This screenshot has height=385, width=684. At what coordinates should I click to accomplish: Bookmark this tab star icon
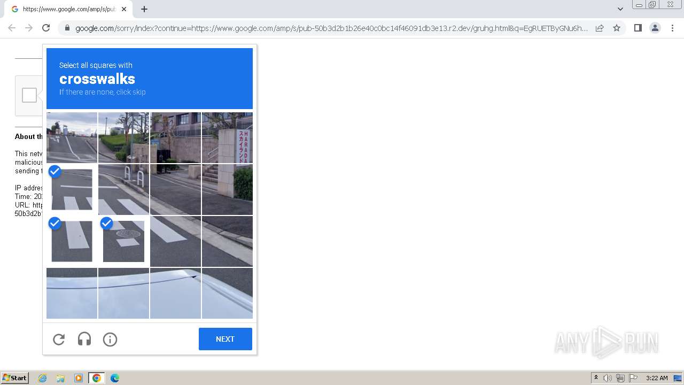pyautogui.click(x=617, y=28)
